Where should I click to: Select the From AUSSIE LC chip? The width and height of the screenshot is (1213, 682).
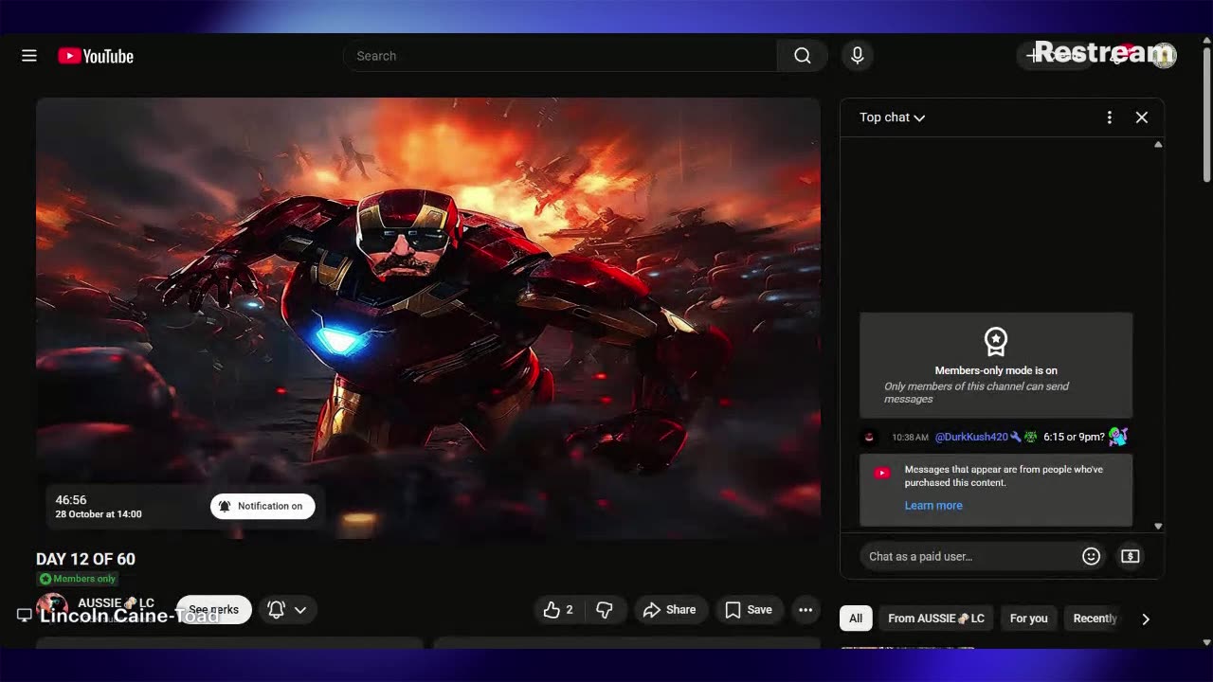[x=936, y=619]
